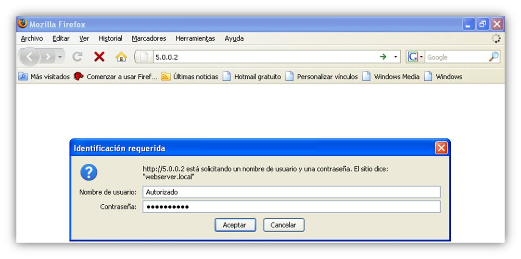The image size is (521, 259).
Task: Click the Cancelar button
Action: click(x=283, y=225)
